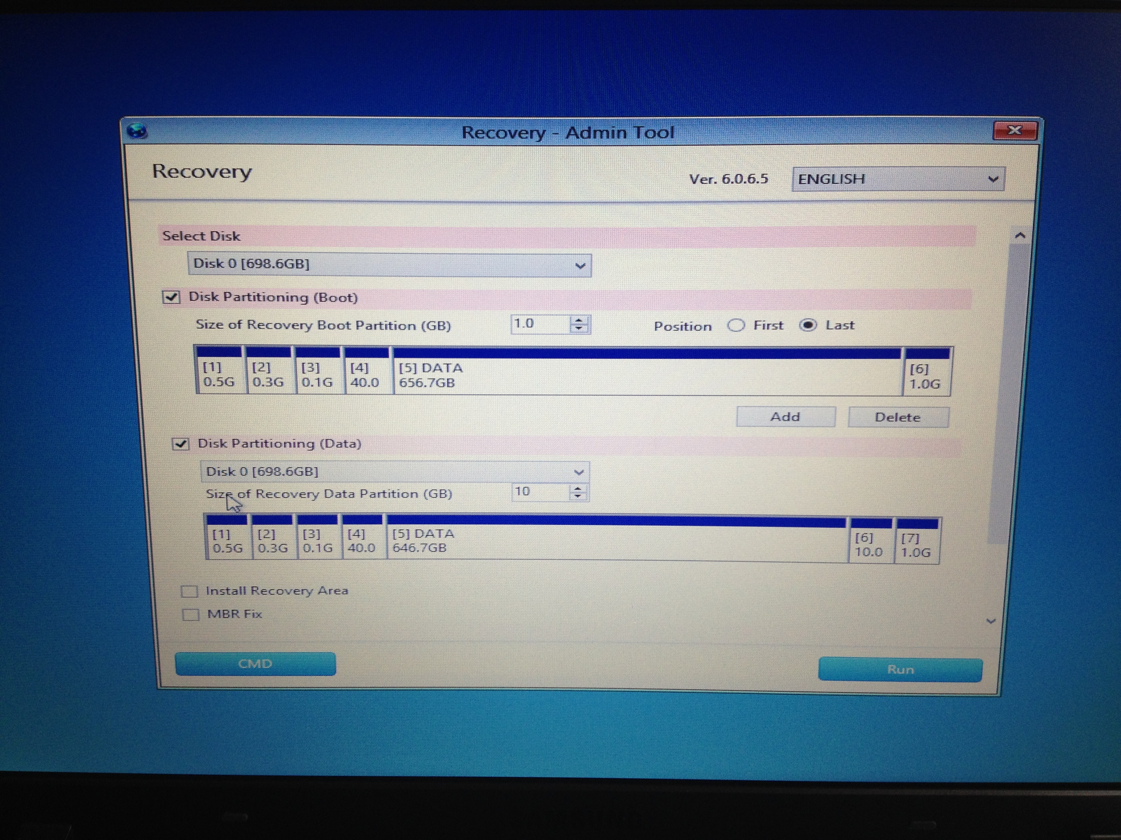1121x840 pixels.
Task: Select the First position radio button
Action: point(736,325)
